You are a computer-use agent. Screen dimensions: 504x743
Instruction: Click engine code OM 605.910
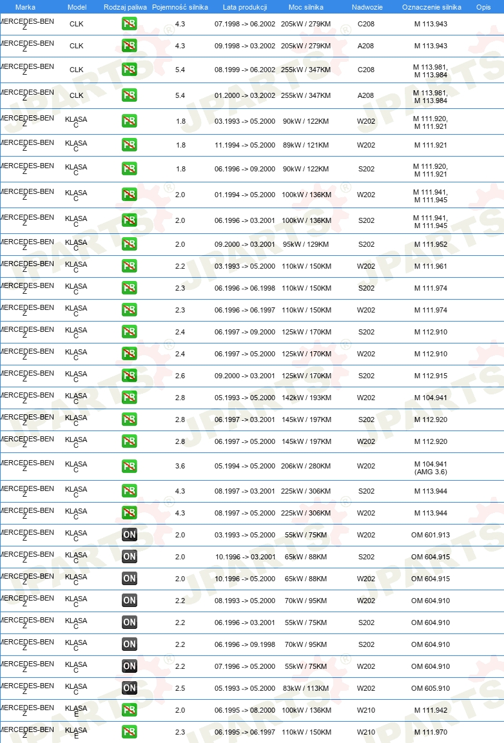pos(431,688)
